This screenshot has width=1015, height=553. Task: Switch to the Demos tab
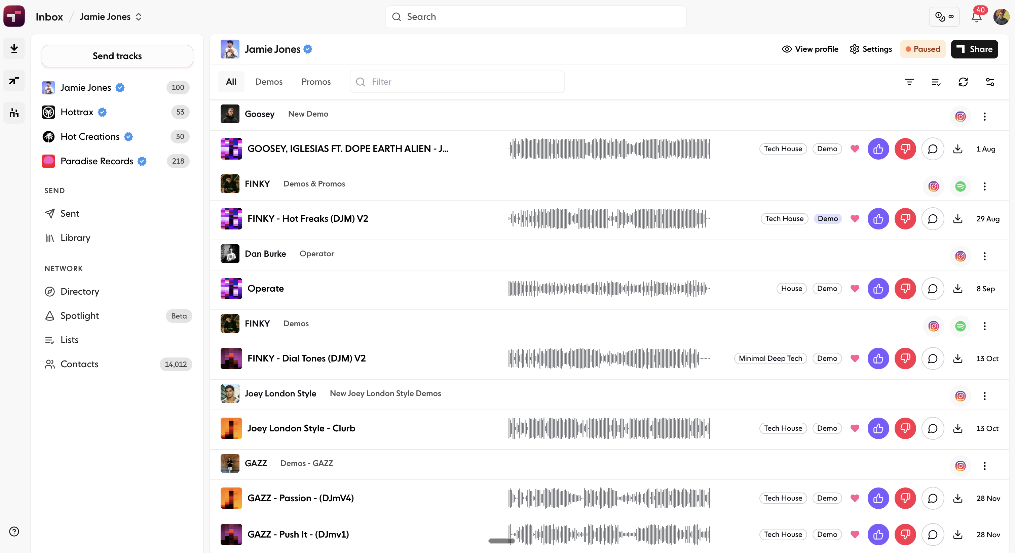(269, 82)
